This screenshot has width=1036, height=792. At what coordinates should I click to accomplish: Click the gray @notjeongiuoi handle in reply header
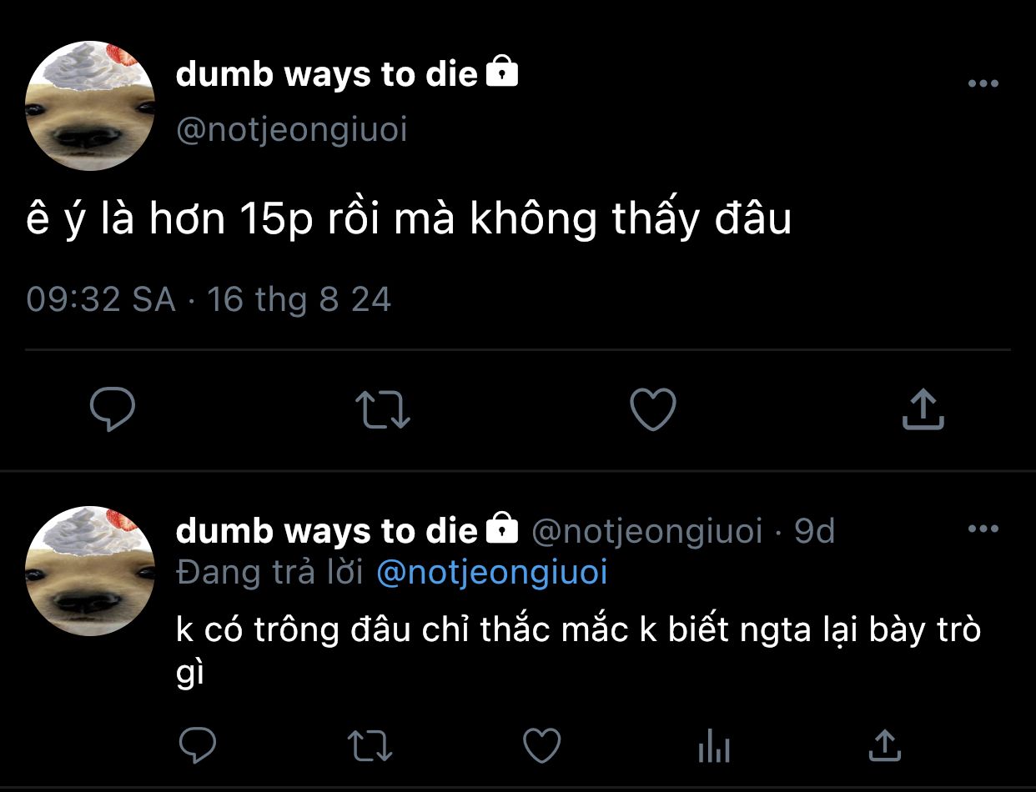point(646,531)
